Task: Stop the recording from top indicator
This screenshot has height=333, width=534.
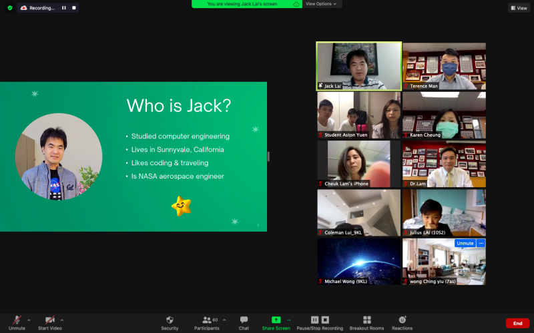Action: (x=74, y=8)
